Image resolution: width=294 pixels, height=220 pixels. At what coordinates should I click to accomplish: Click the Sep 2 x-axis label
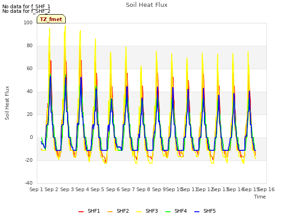51,189
